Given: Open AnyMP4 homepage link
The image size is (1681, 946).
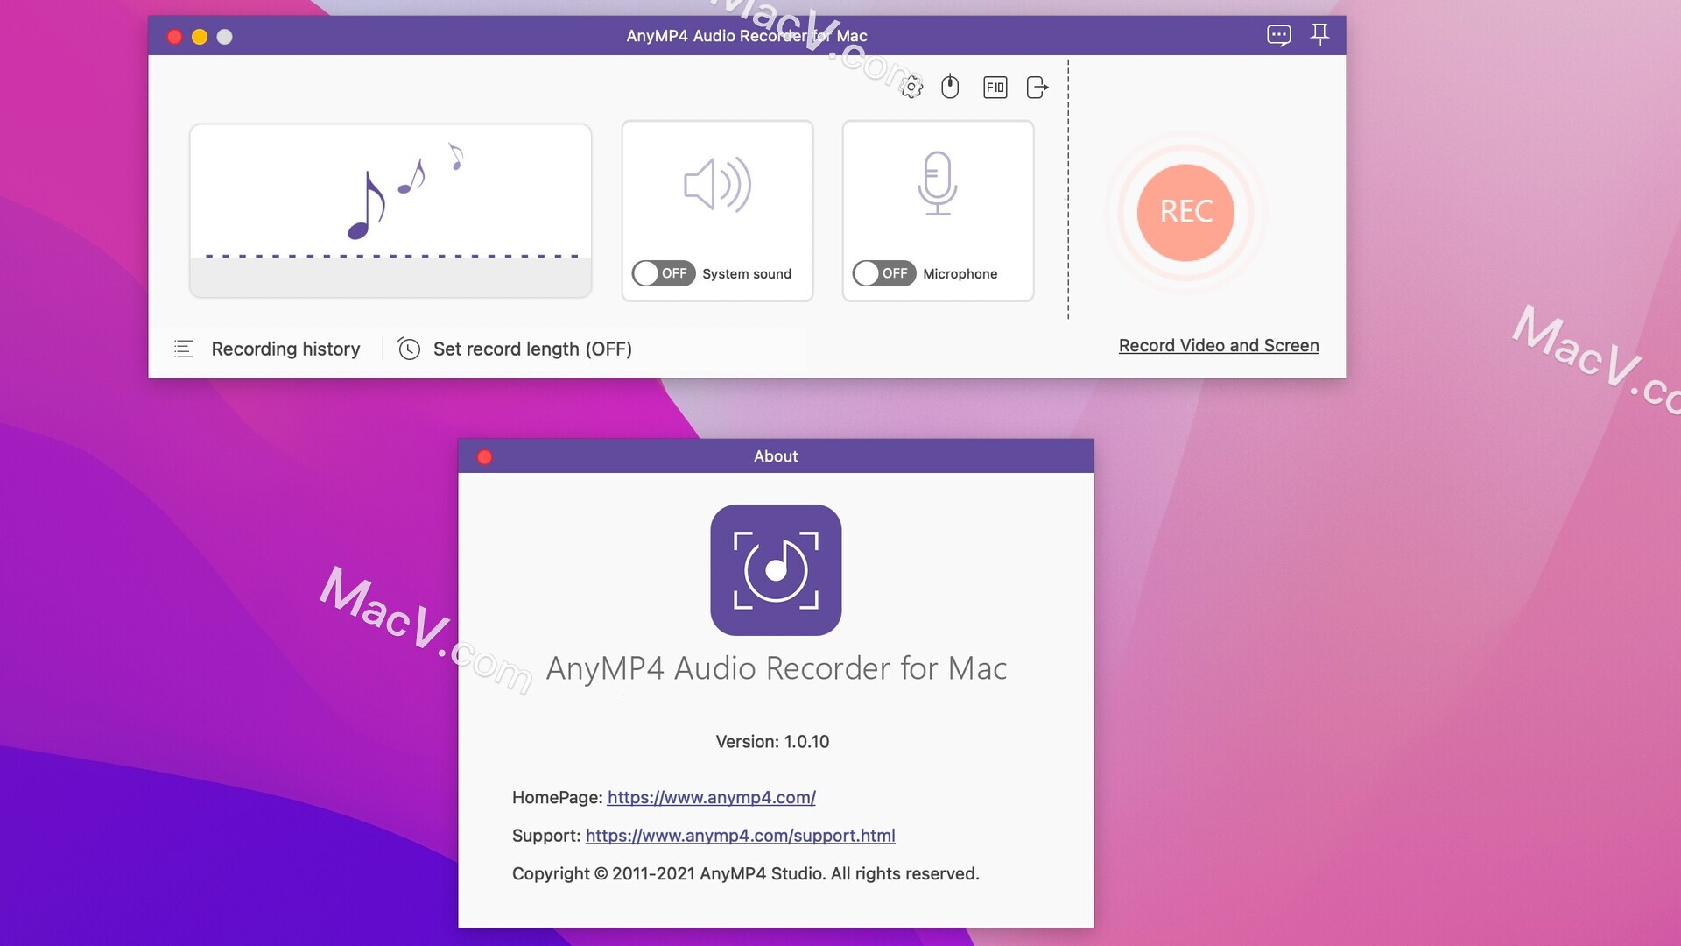Looking at the screenshot, I should coord(710,797).
